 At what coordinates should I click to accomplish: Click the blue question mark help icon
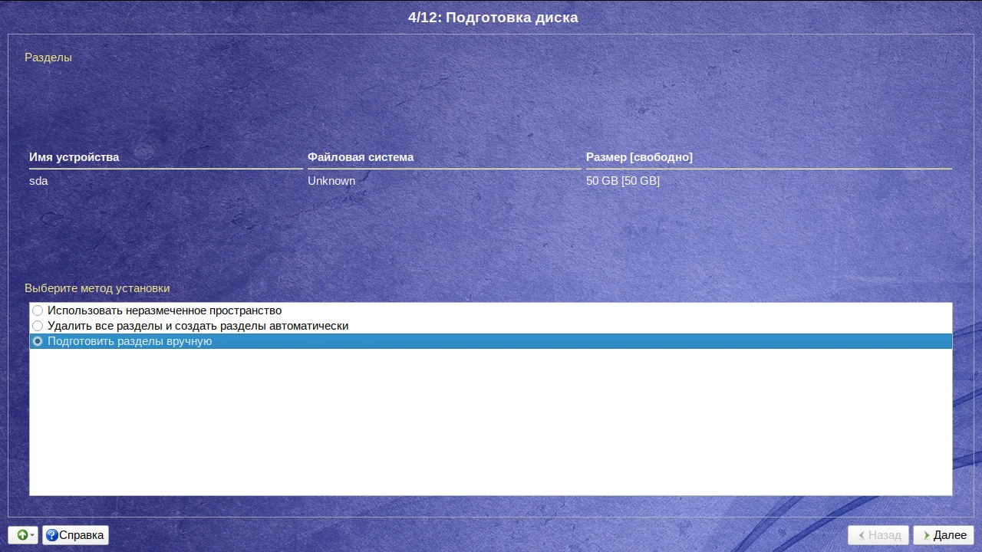(x=51, y=535)
